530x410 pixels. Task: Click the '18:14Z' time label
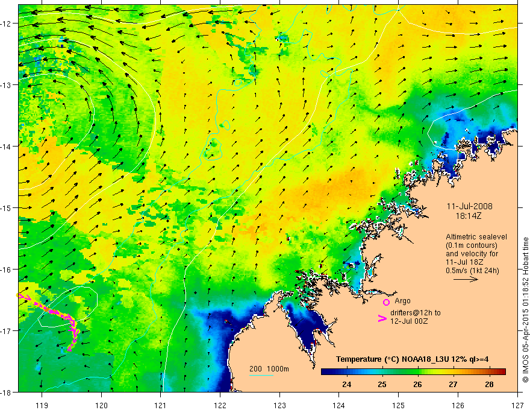(x=468, y=215)
